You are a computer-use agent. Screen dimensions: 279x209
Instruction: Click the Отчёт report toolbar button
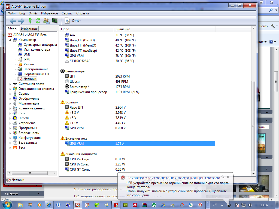(72, 21)
